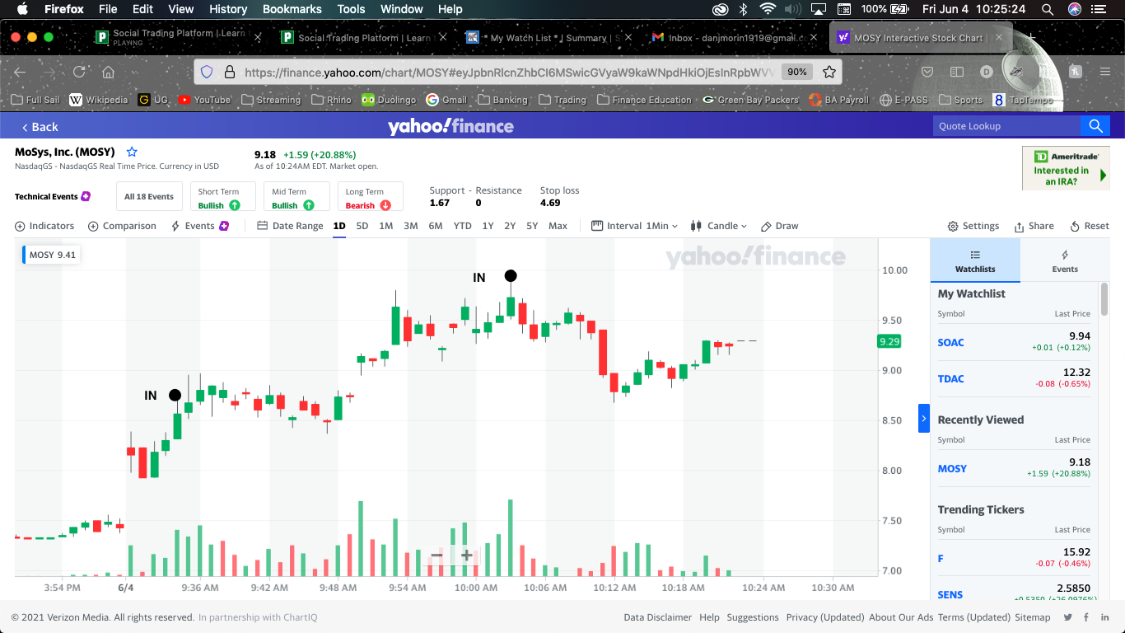Open the SOAC watchlist symbol
This screenshot has height=633, width=1125.
950,343
